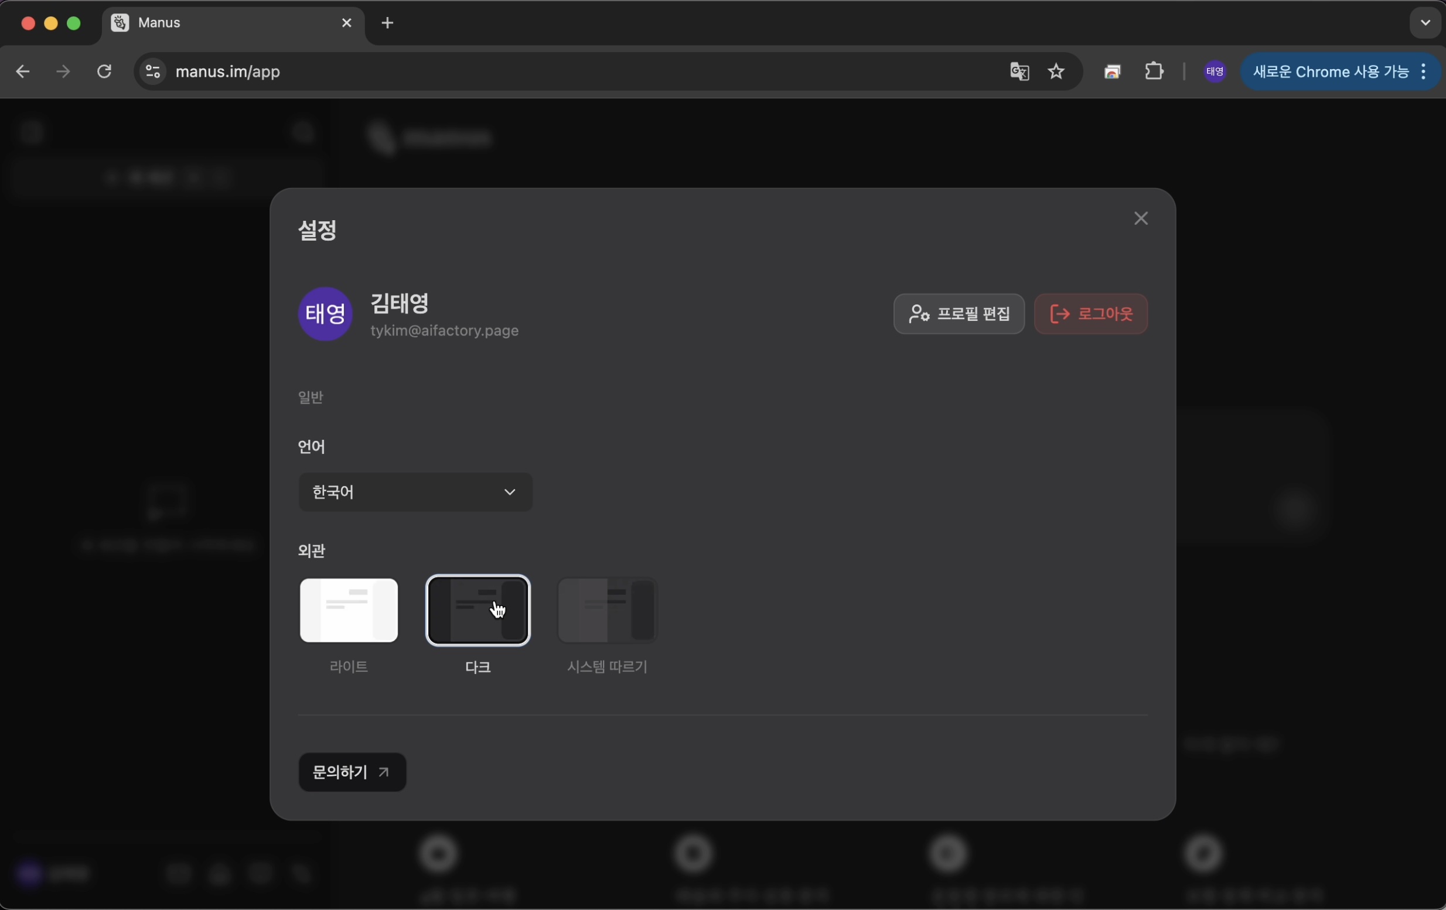Click the purple 태영 avatar in settings
Screen dimensions: 1446x910
point(325,313)
